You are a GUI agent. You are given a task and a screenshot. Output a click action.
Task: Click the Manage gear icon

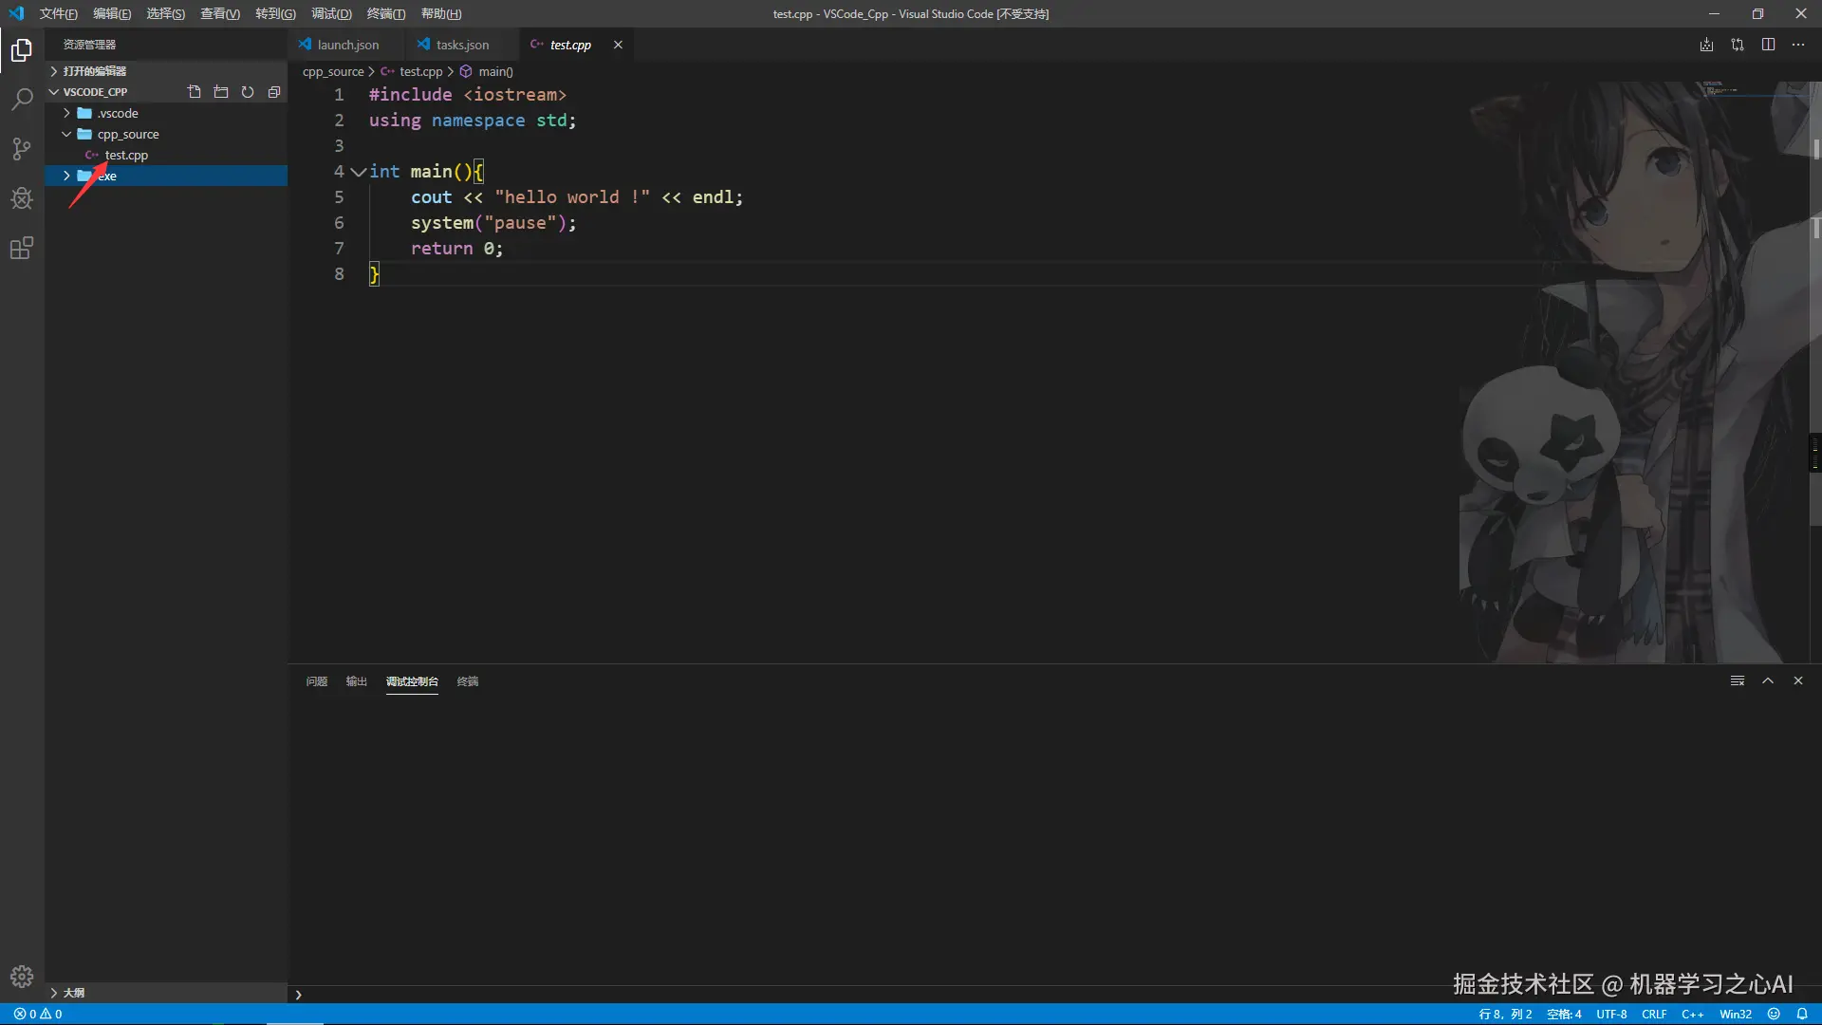click(x=22, y=977)
